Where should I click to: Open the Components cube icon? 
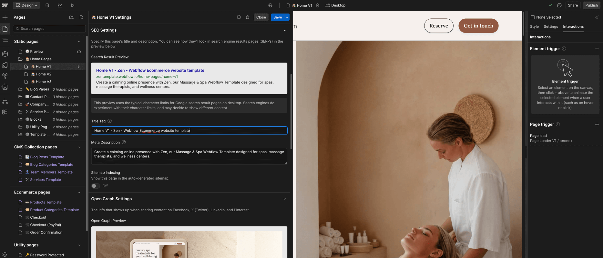(x=5, y=54)
